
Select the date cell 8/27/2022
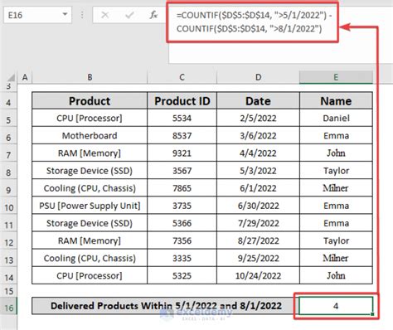[x=258, y=240]
